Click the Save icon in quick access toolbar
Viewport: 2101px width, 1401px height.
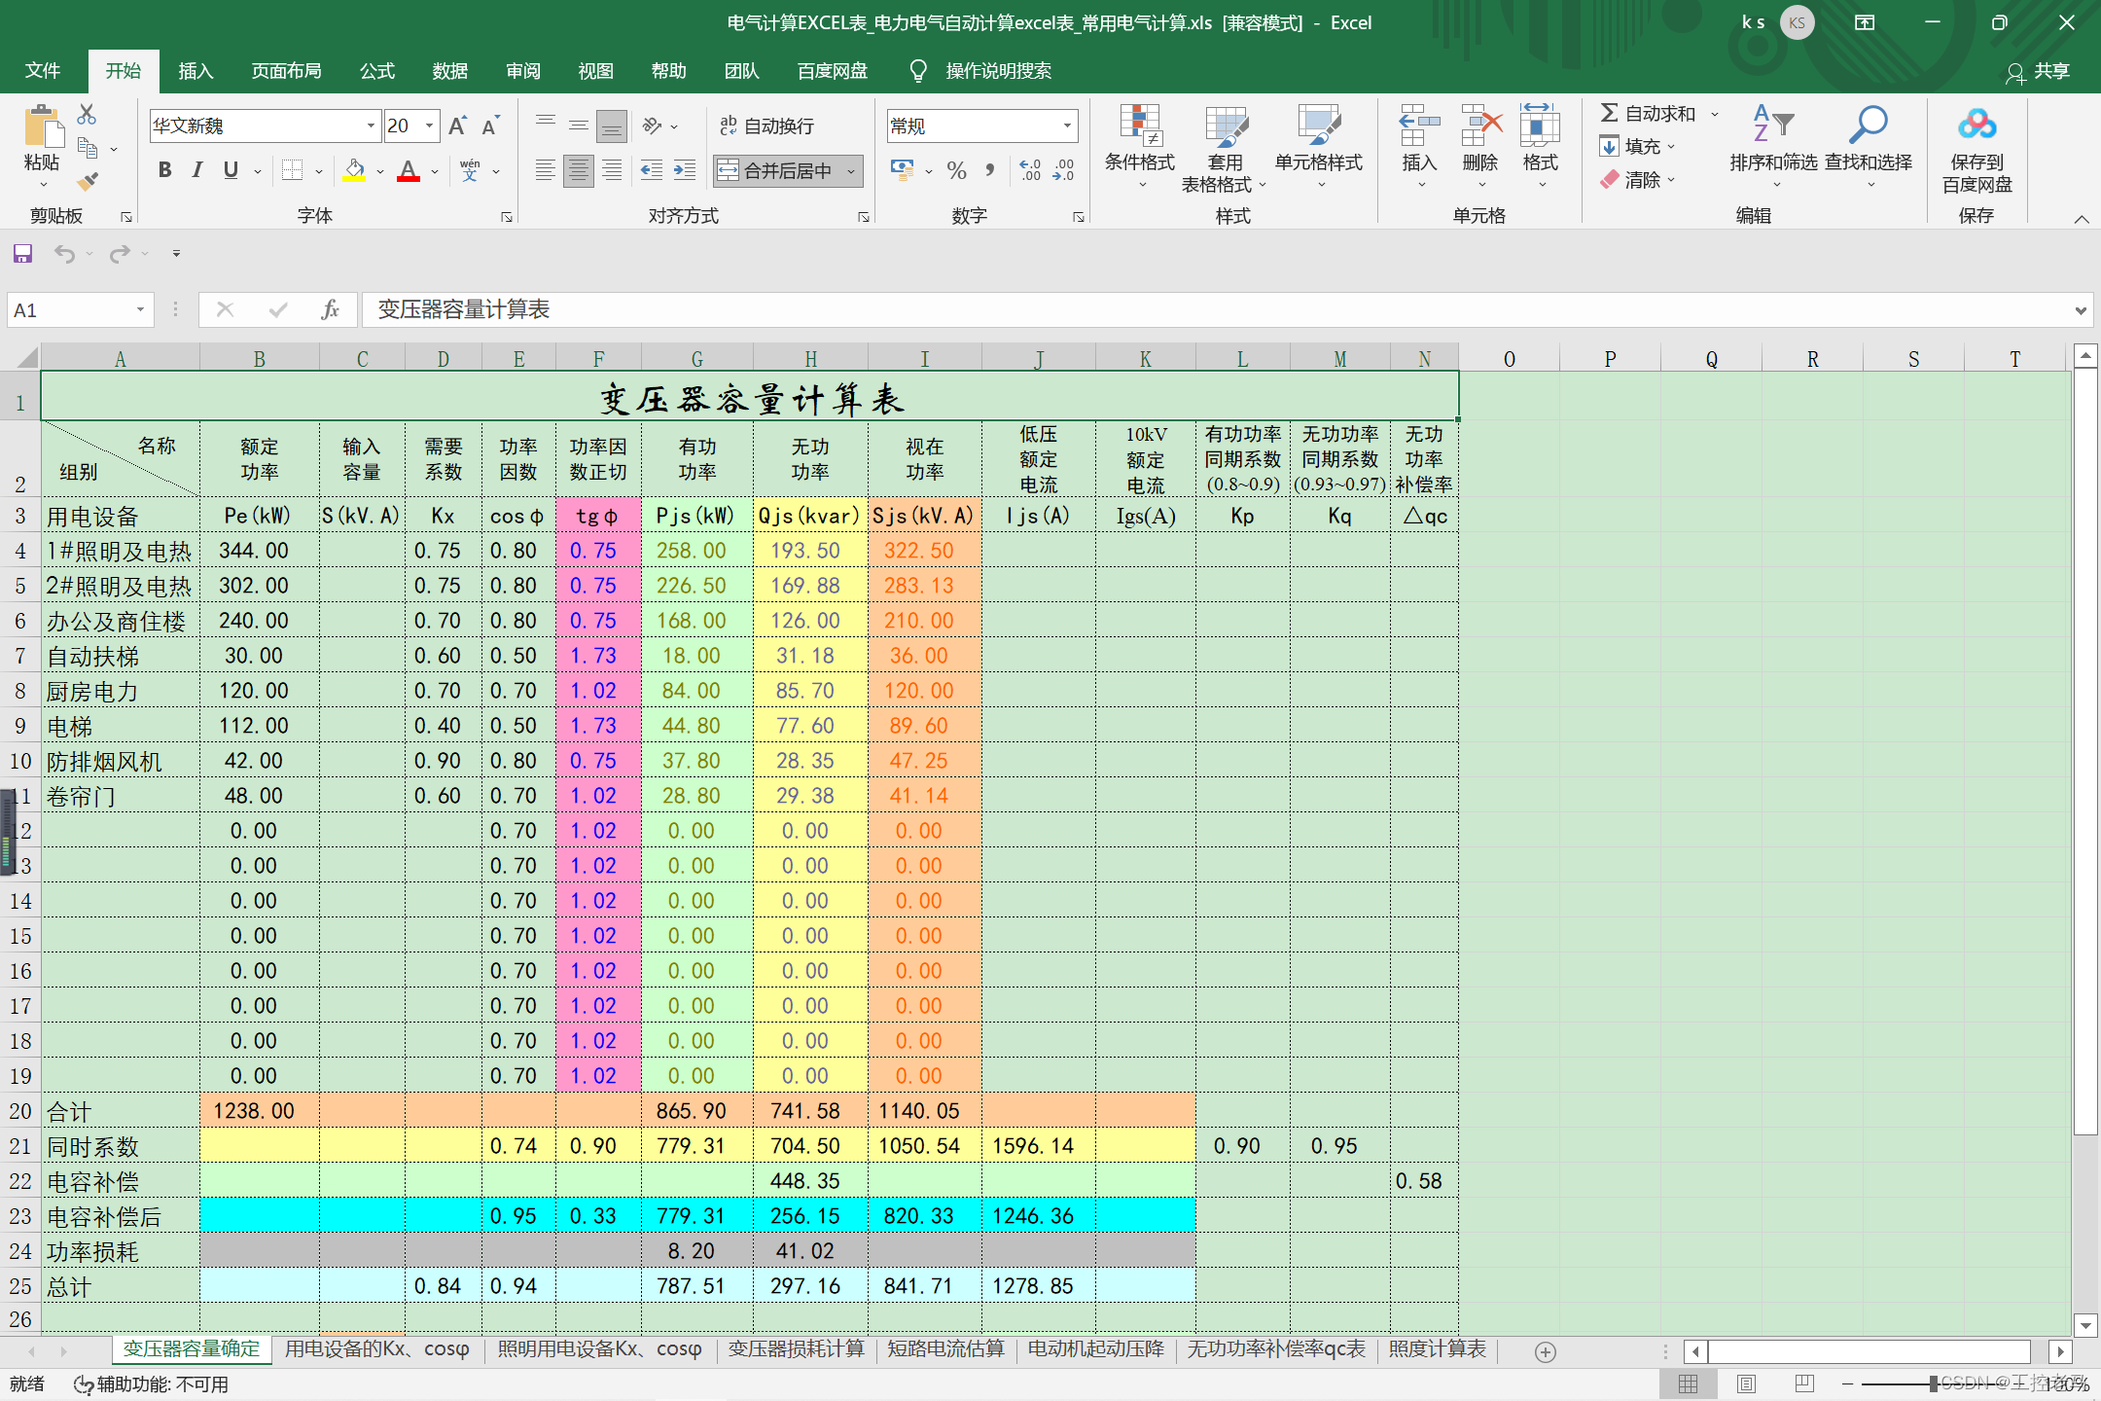click(22, 254)
